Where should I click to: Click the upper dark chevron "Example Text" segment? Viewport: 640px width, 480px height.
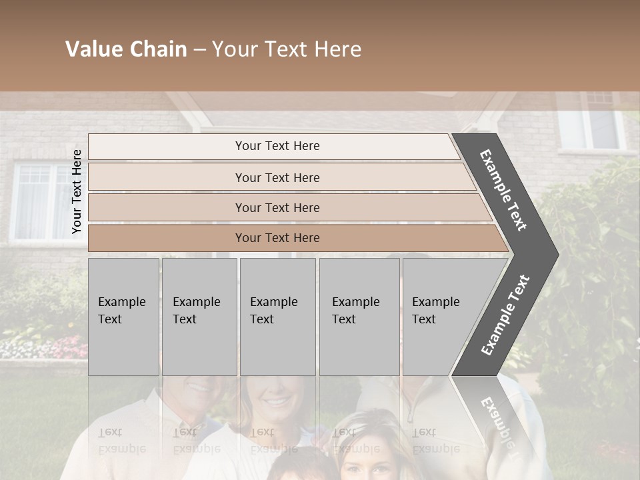(x=505, y=190)
